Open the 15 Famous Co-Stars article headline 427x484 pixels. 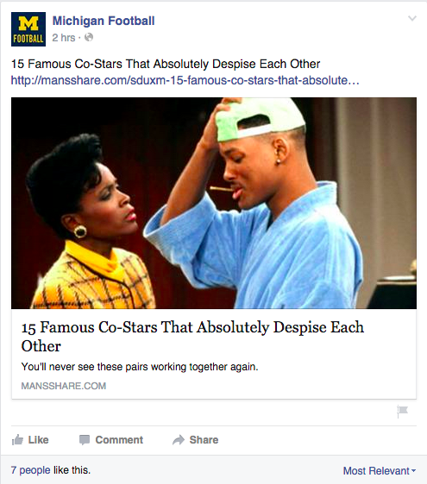(x=192, y=337)
